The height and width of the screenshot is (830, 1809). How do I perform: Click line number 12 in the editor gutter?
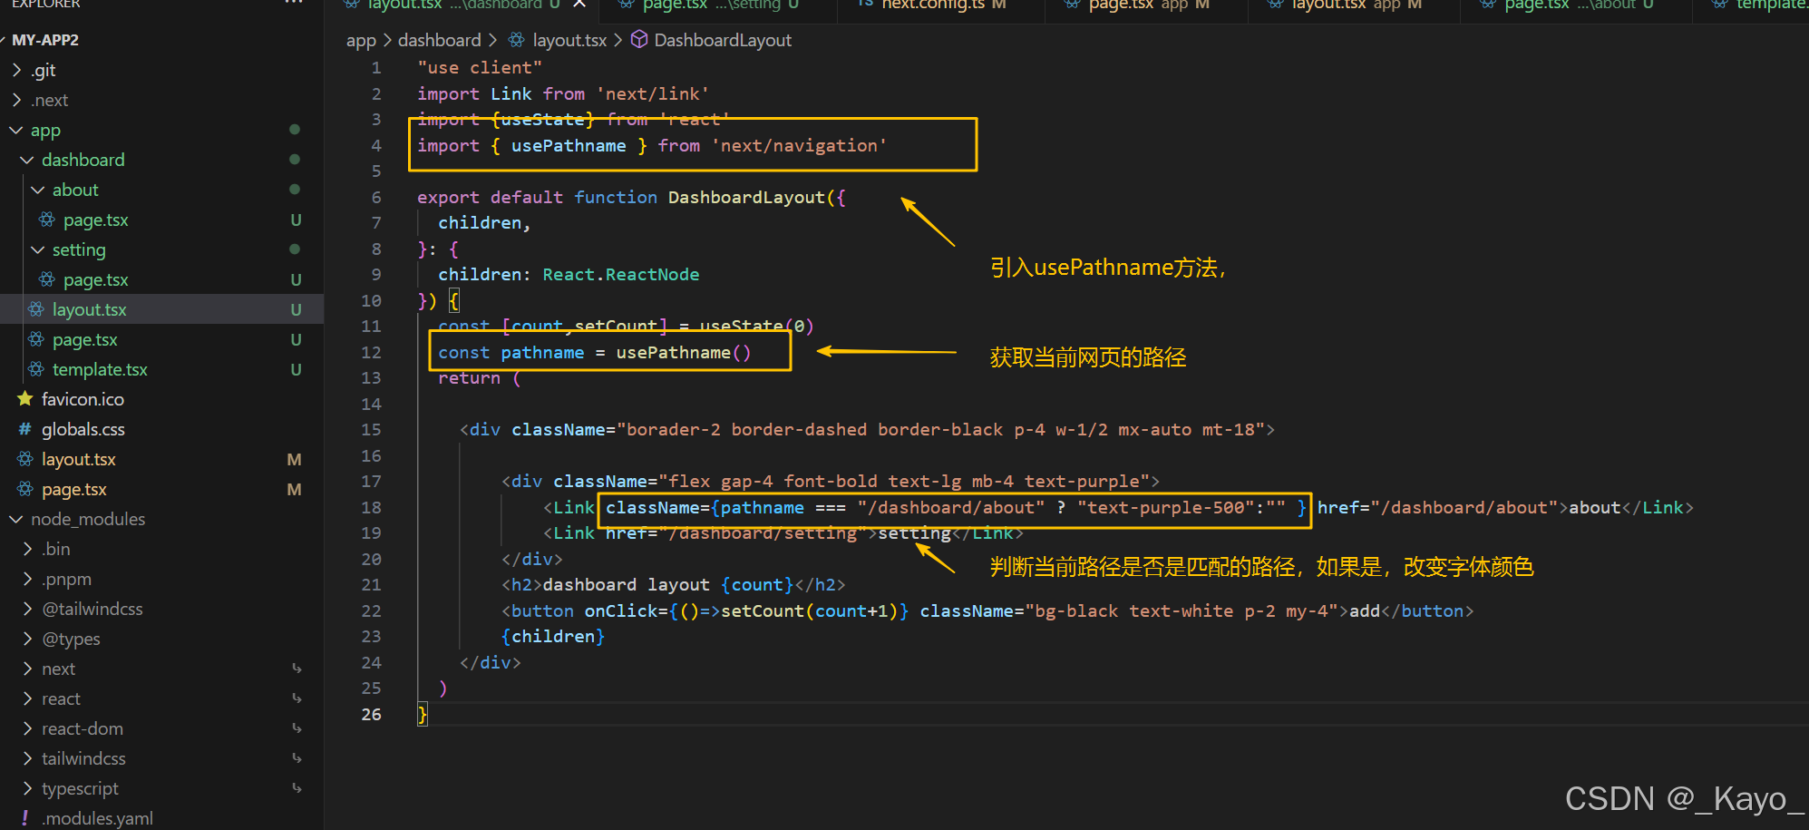tap(371, 352)
